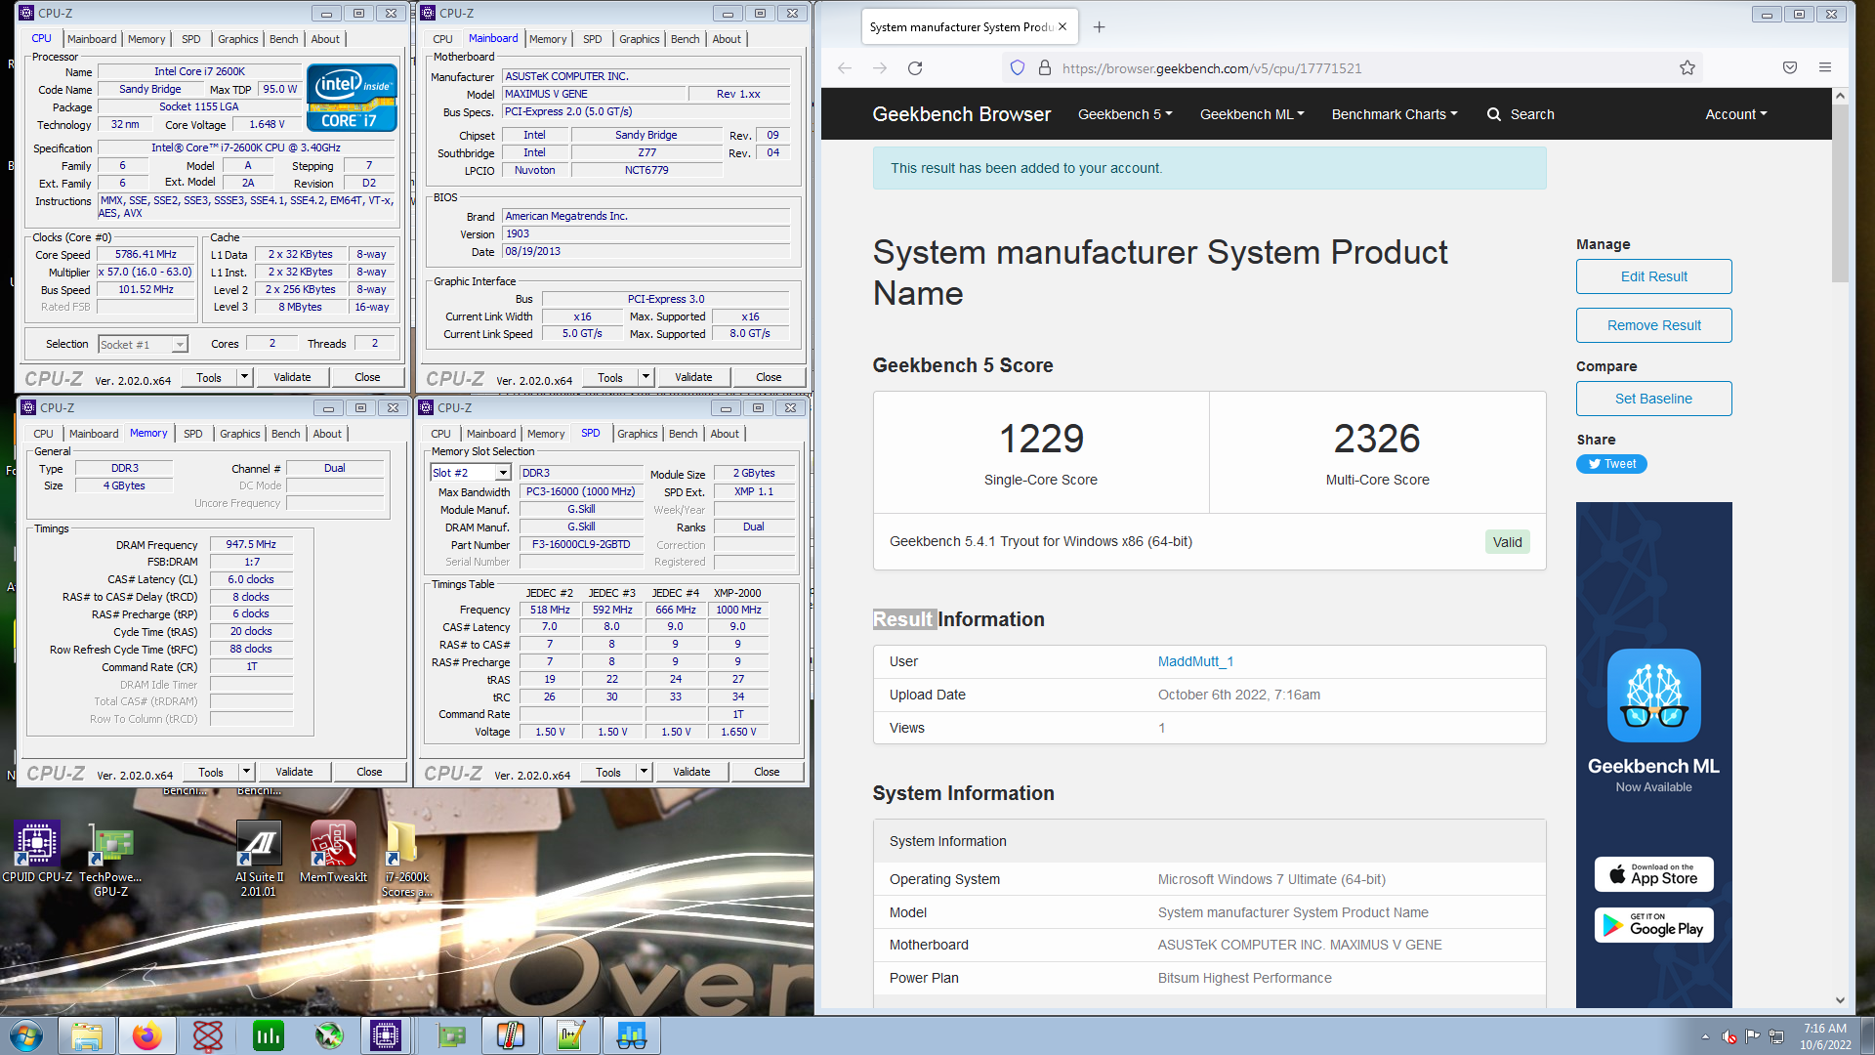Show hidden tray icons arrow
The height and width of the screenshot is (1055, 1875).
(x=1705, y=1036)
